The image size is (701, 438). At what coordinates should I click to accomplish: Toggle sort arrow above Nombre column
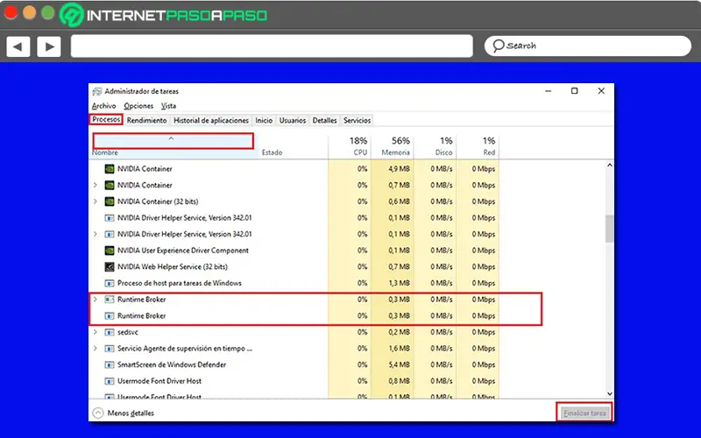171,138
